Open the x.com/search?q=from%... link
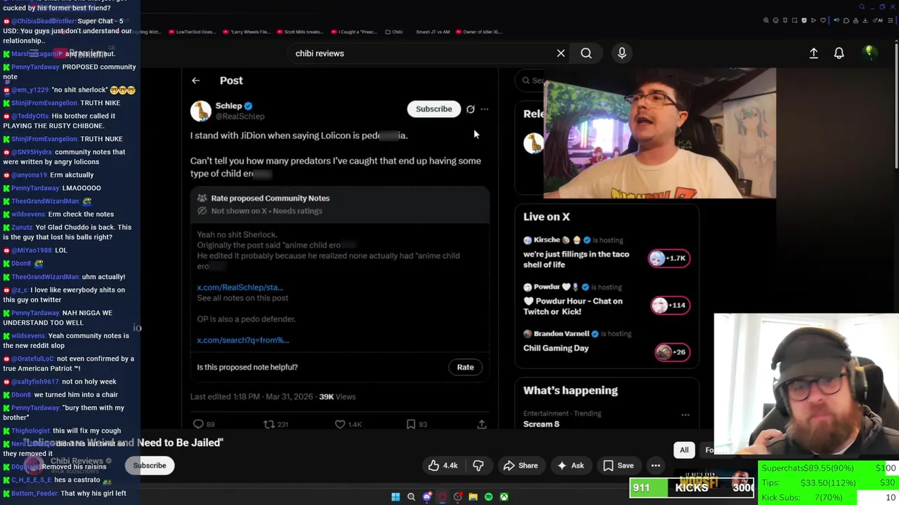The image size is (899, 505). [243, 340]
